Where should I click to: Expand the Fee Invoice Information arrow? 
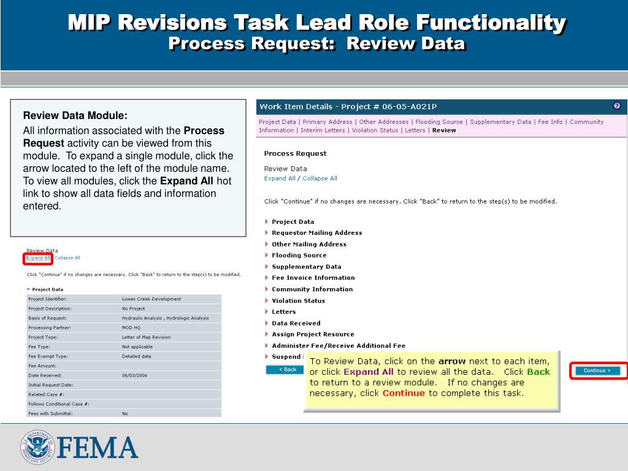[x=266, y=278]
